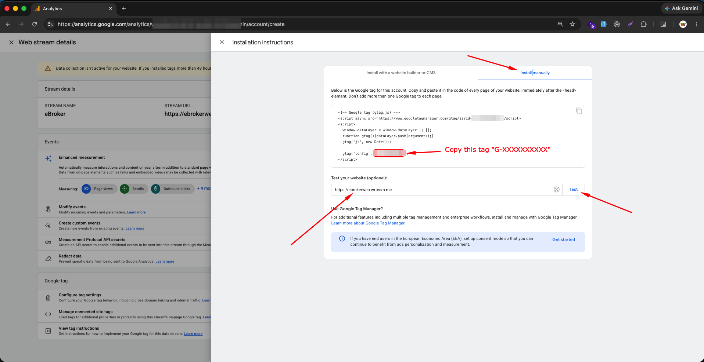Open Learn more about Google Tag Manager
The width and height of the screenshot is (704, 362).
[368, 223]
